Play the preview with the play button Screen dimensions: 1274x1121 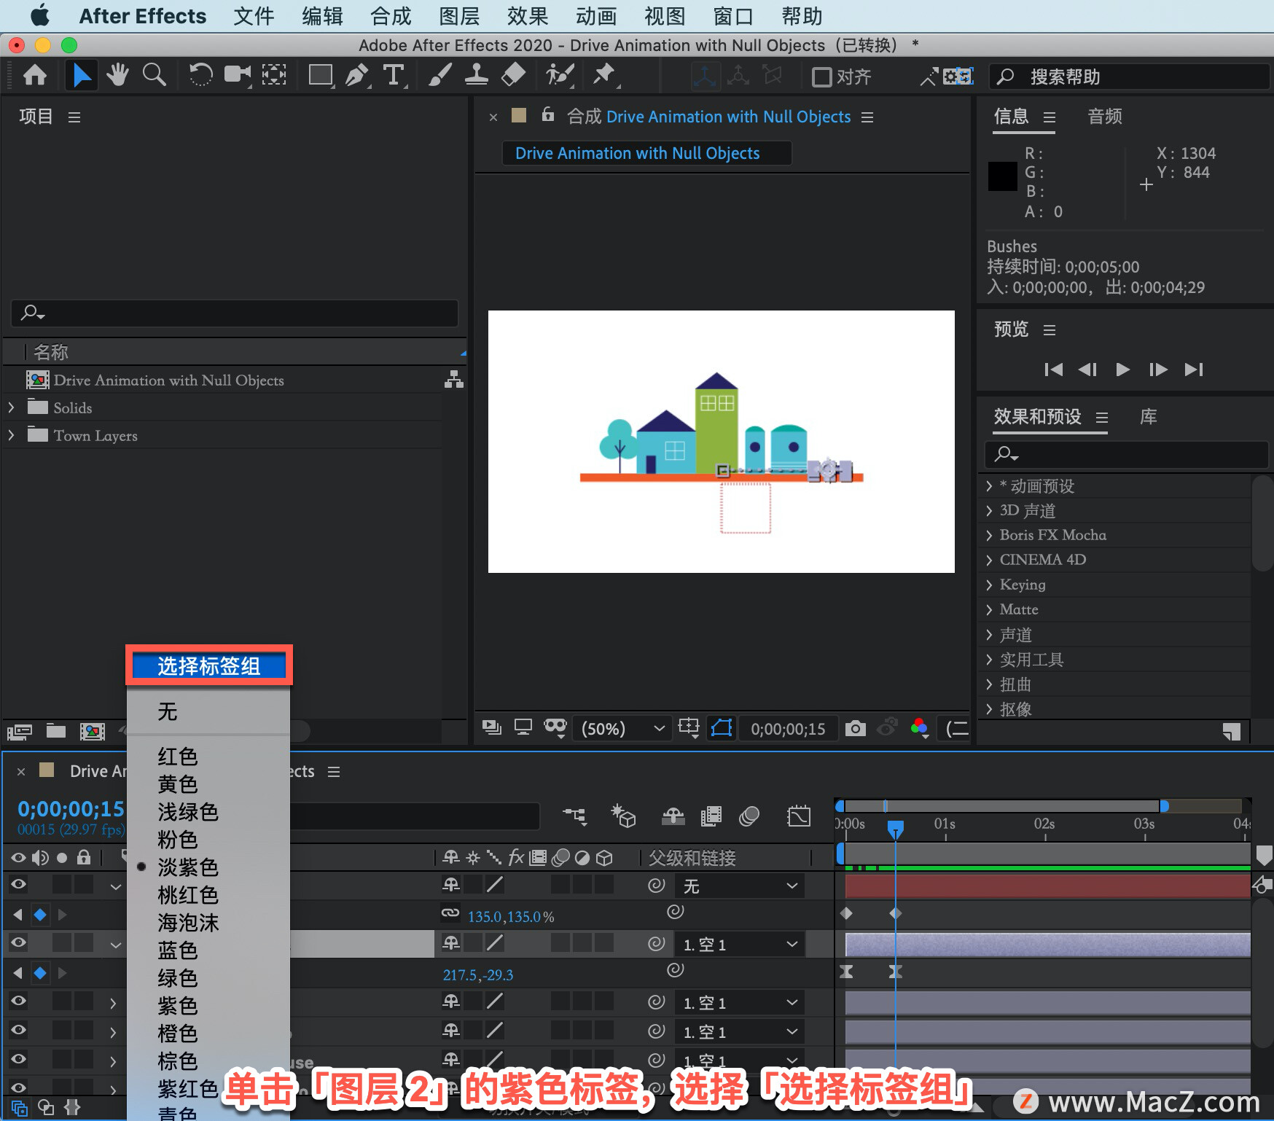coord(1122,370)
